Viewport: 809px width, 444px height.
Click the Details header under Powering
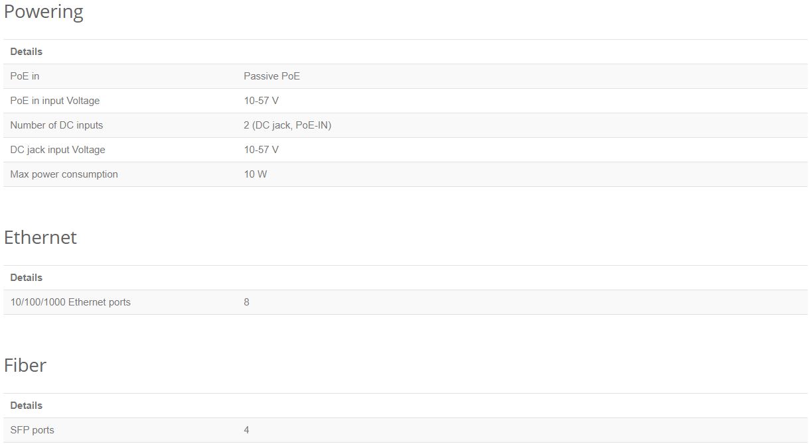[26, 52]
